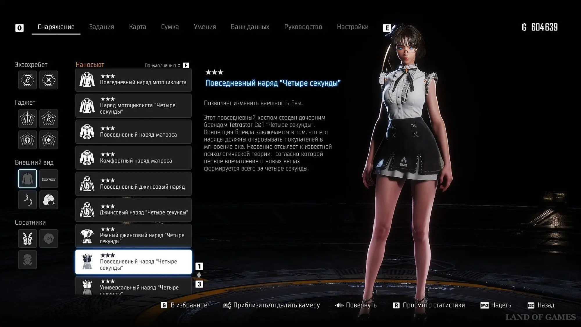
Task: Click Надеть to equip outfit
Action: pos(501,305)
